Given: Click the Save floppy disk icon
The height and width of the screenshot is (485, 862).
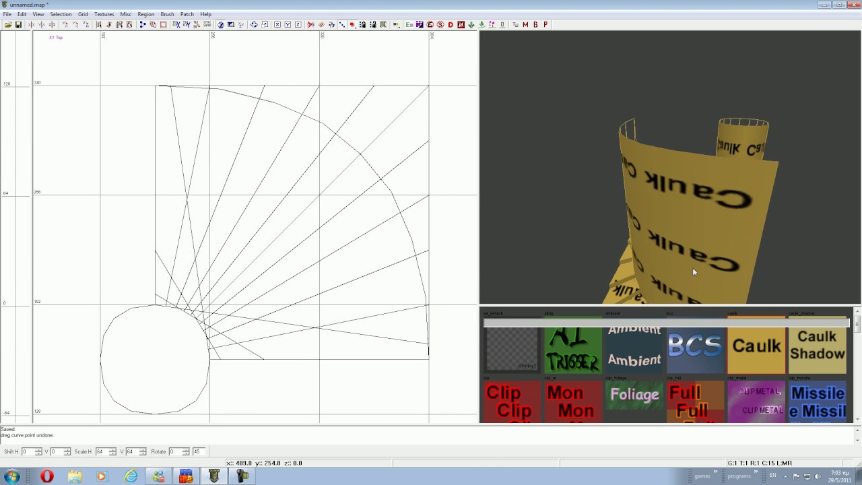Looking at the screenshot, I should click(18, 25).
